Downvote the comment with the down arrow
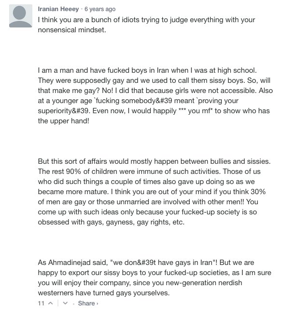Viewport: 282px width, 316px height. click(x=65, y=303)
